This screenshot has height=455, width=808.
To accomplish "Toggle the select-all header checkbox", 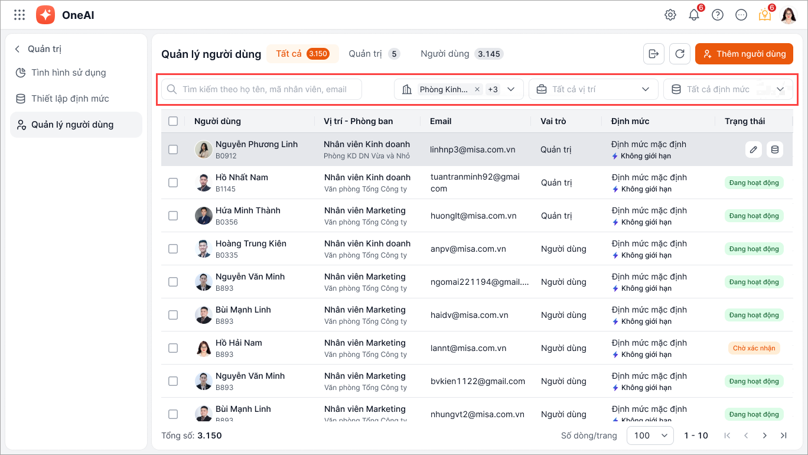I will (x=173, y=121).
